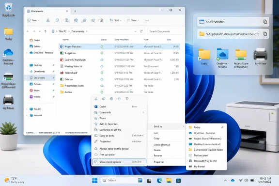
Task: Select the Research.pdf file
Action: [119, 73]
